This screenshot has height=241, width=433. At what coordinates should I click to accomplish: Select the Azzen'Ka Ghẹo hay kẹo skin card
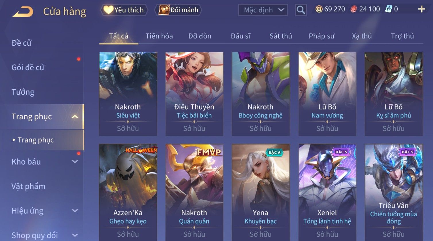pyautogui.click(x=128, y=192)
